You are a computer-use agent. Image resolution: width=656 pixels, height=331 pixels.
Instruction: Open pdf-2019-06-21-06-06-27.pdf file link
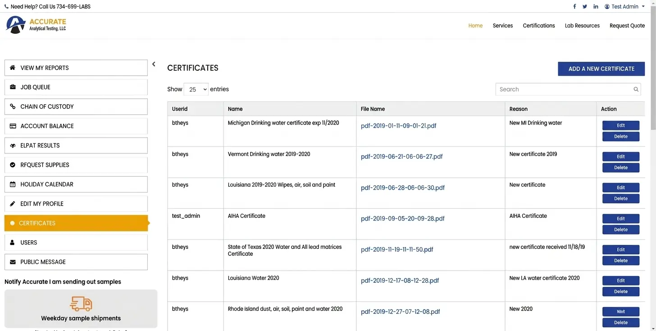(401, 156)
